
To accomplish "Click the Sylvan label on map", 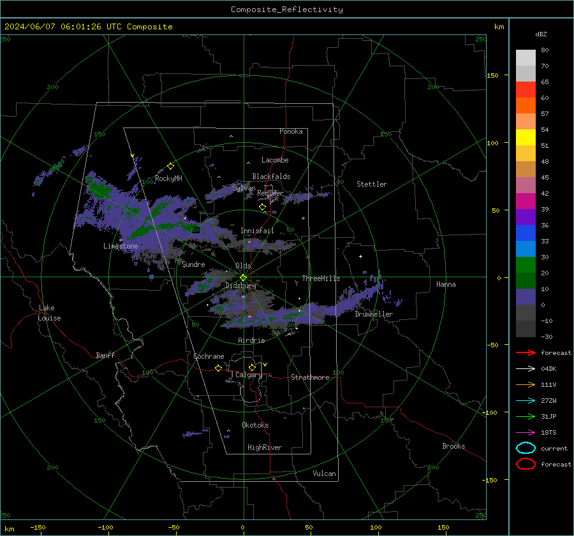I will coord(244,188).
